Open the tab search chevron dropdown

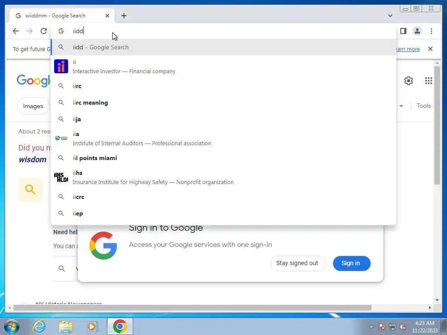tap(390, 16)
